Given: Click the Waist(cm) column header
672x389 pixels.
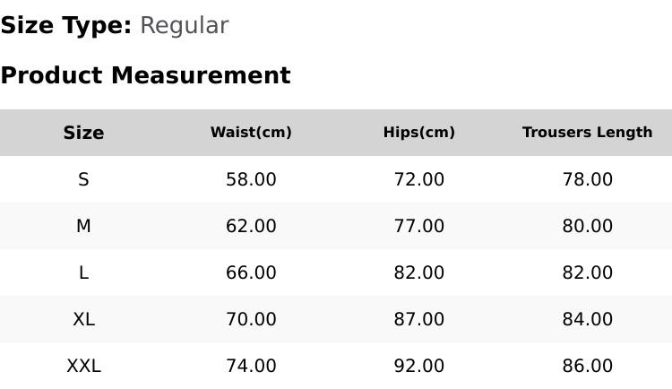Looking at the screenshot, I should pos(251,133).
